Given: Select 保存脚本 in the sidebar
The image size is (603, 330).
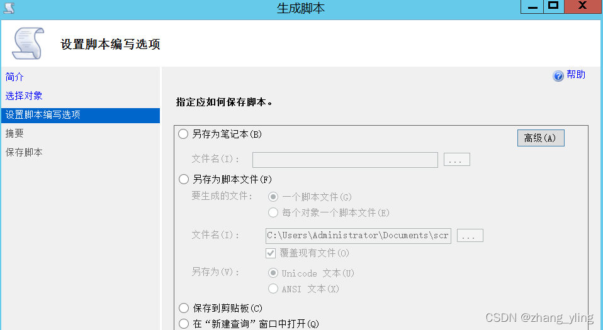Looking at the screenshot, I should pos(24,152).
